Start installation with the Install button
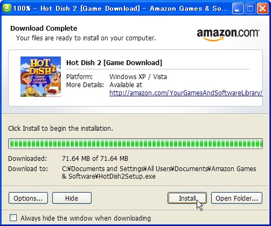 coord(187,198)
